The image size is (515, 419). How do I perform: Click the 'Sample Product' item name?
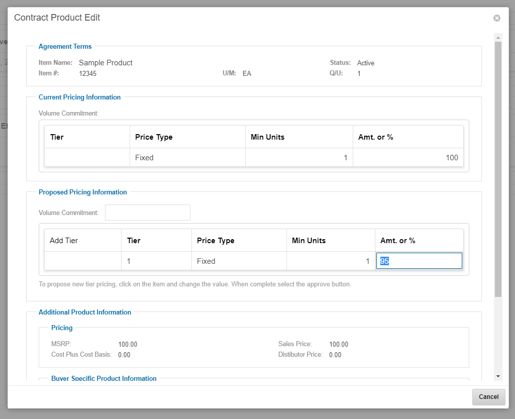[106, 63]
